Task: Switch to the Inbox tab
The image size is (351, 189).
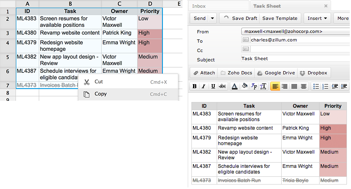Action: 199,6
